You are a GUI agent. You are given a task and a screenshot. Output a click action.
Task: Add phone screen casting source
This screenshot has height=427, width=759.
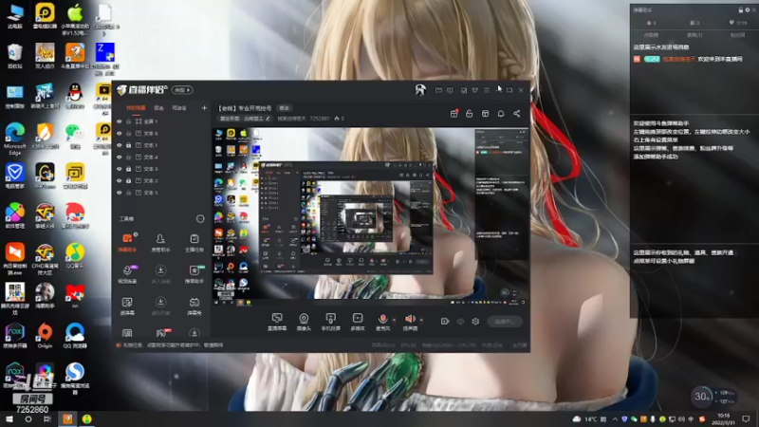330,322
